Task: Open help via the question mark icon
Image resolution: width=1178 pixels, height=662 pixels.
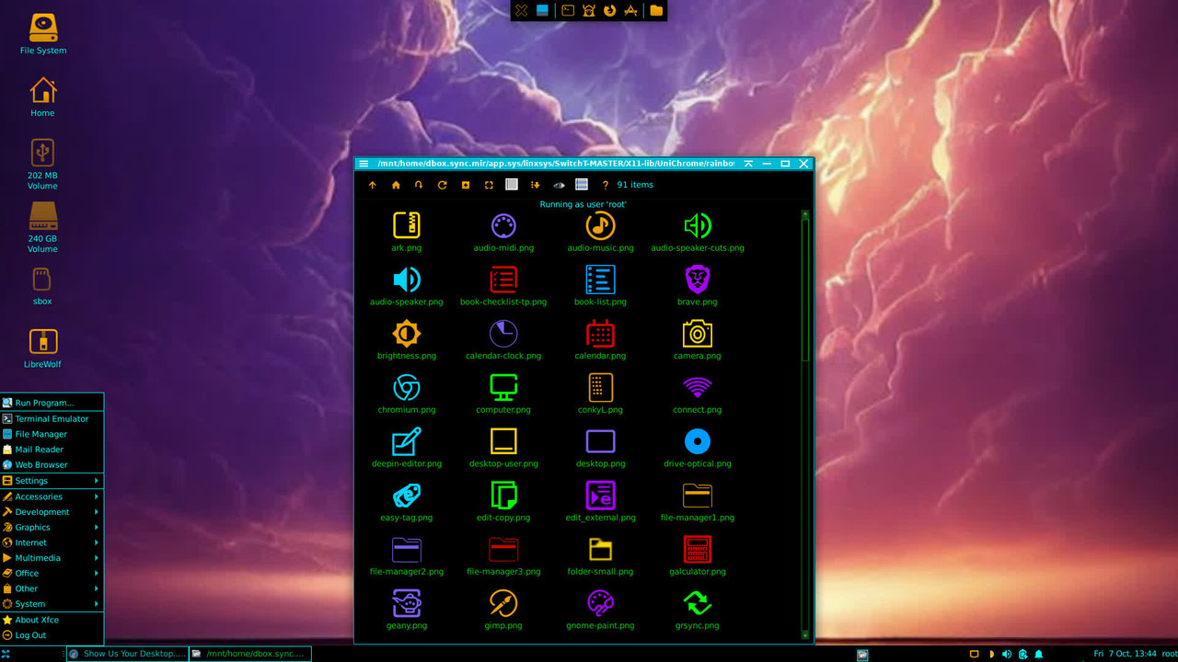Action: click(x=605, y=185)
